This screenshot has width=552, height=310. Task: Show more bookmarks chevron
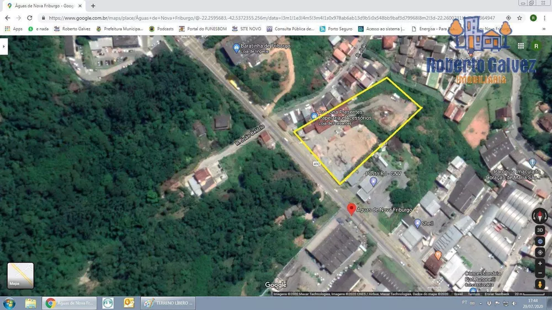[544, 29]
